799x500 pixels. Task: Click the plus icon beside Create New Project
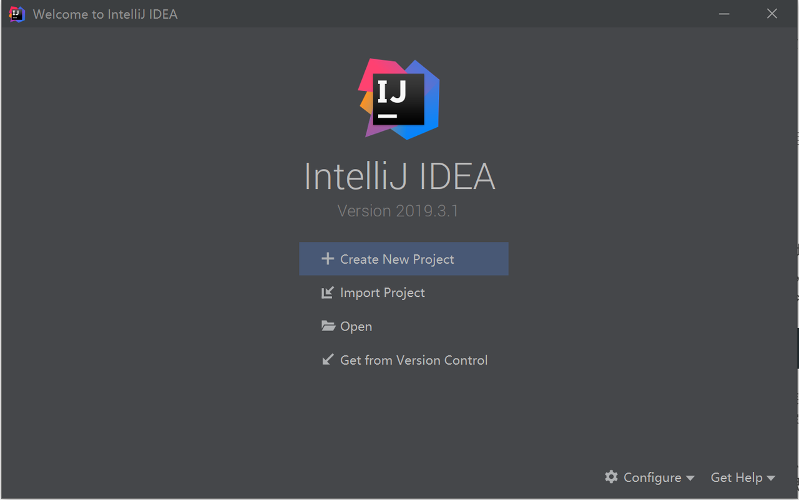click(x=328, y=259)
